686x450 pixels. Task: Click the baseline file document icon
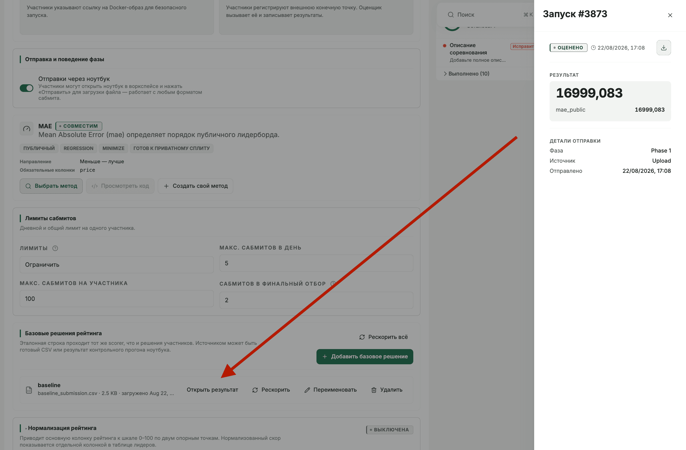(29, 390)
